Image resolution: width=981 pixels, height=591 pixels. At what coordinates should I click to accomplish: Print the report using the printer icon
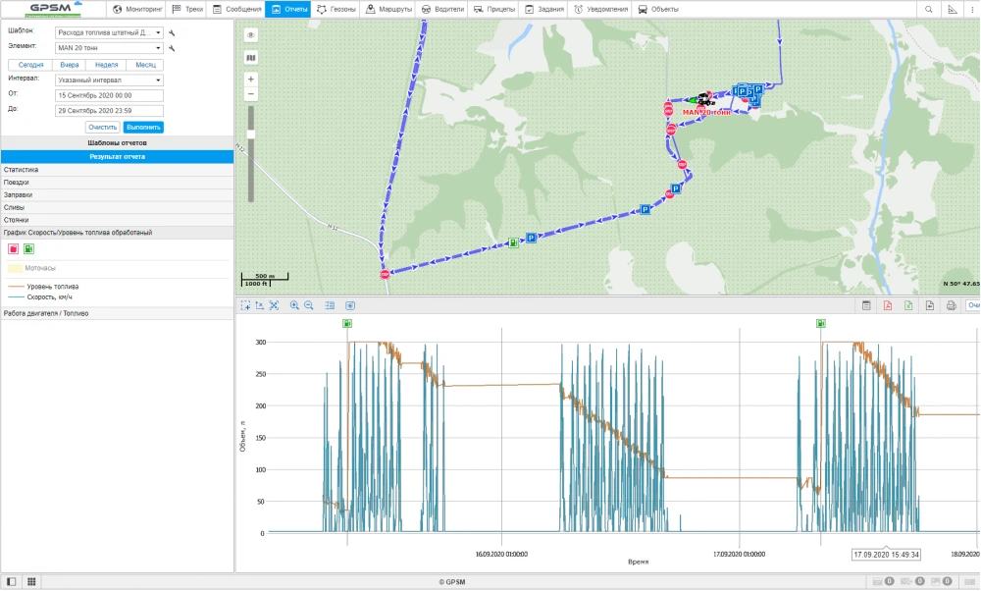[x=950, y=305]
